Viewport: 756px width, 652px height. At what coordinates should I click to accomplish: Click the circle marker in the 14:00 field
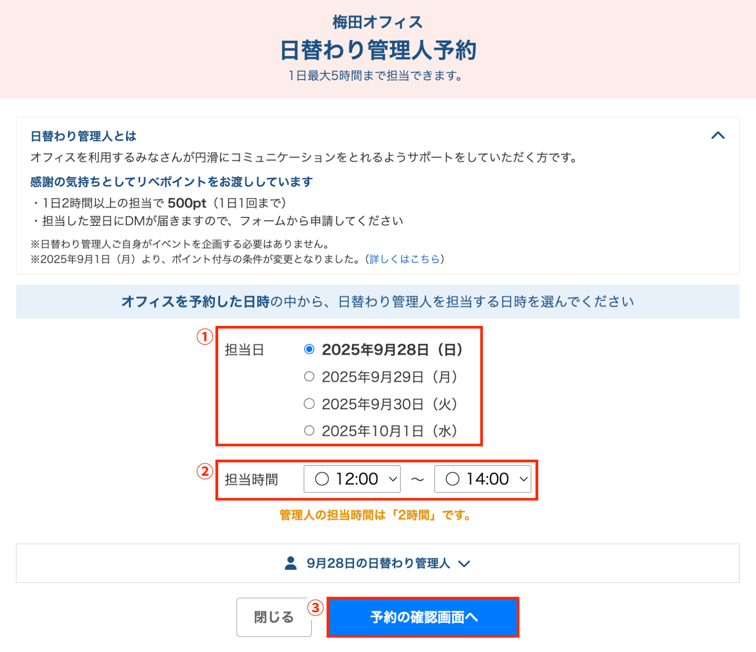[452, 479]
